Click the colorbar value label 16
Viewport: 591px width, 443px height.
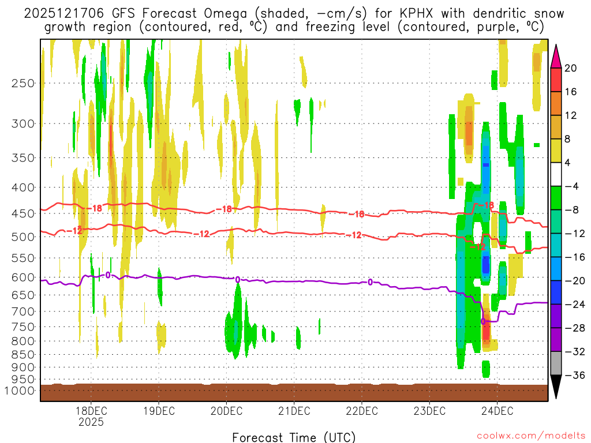[x=570, y=92]
